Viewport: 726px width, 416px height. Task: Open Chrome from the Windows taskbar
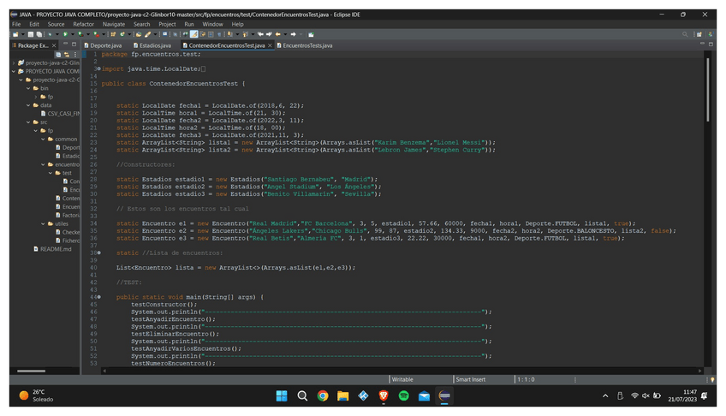coord(323,395)
